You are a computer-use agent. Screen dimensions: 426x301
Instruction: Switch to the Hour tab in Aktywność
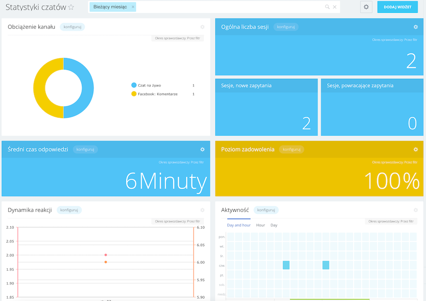click(260, 225)
